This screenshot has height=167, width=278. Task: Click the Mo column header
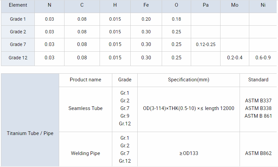tap(235, 5)
